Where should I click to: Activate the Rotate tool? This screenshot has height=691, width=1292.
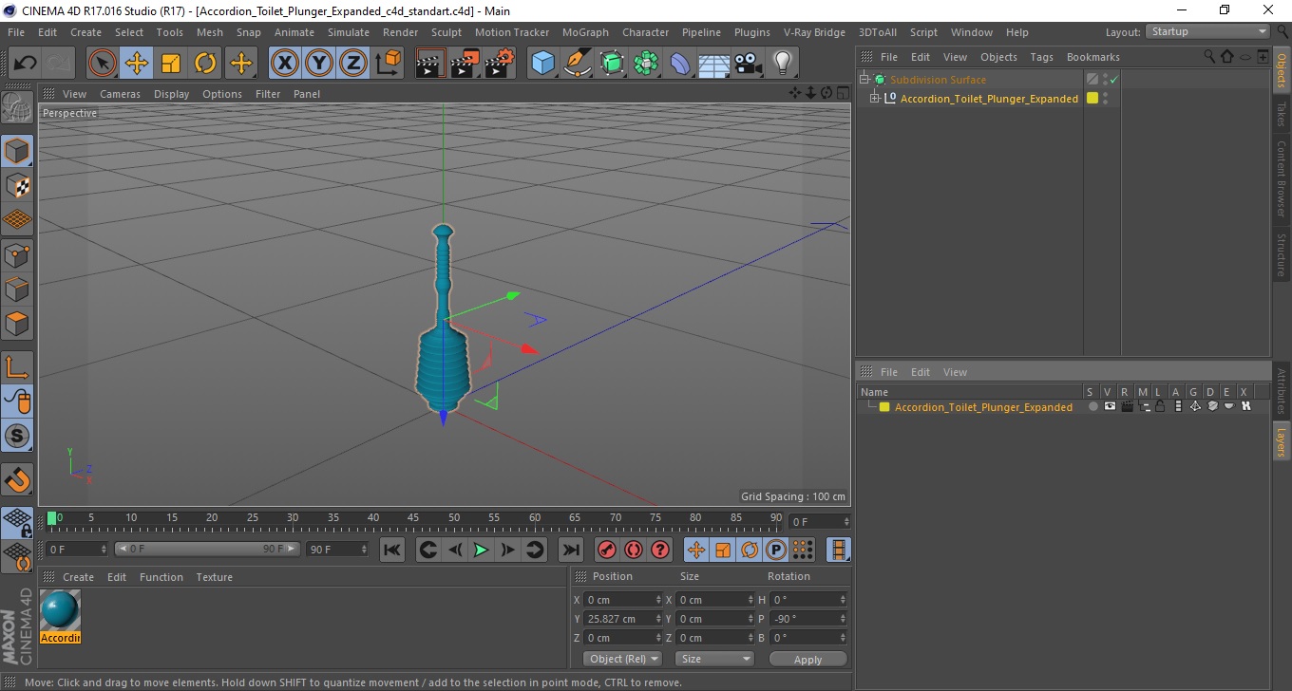click(205, 64)
